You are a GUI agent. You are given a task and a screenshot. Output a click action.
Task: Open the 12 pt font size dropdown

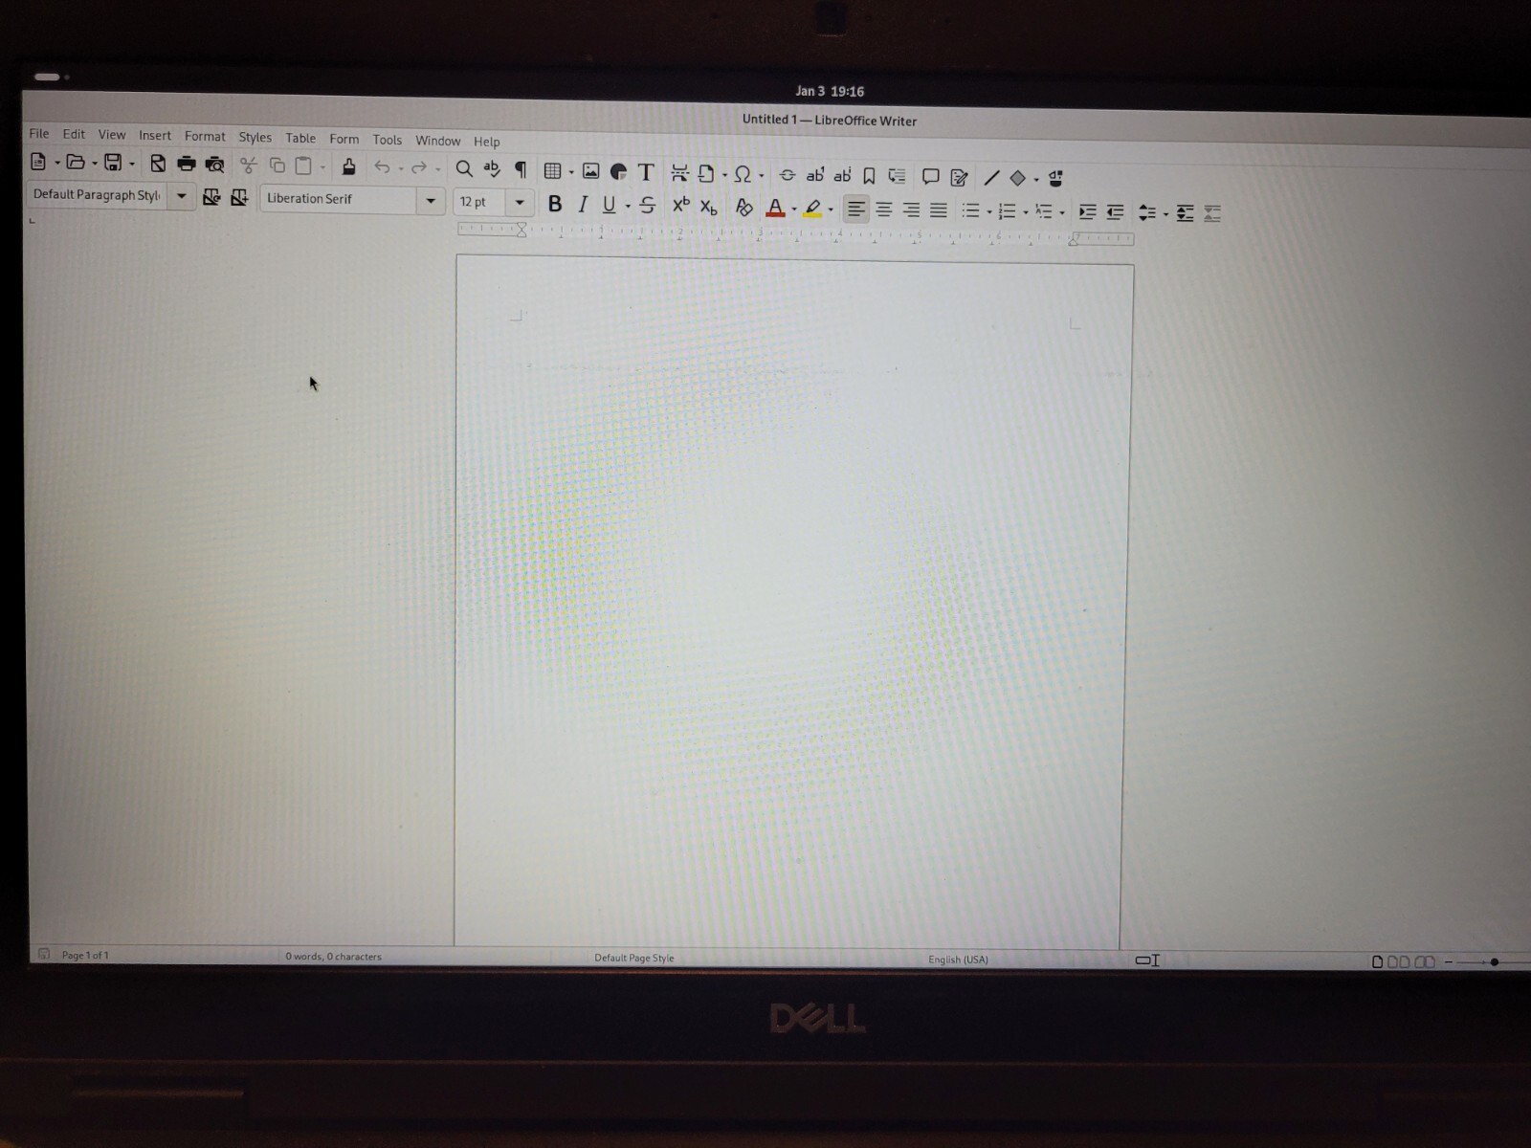[x=520, y=202]
